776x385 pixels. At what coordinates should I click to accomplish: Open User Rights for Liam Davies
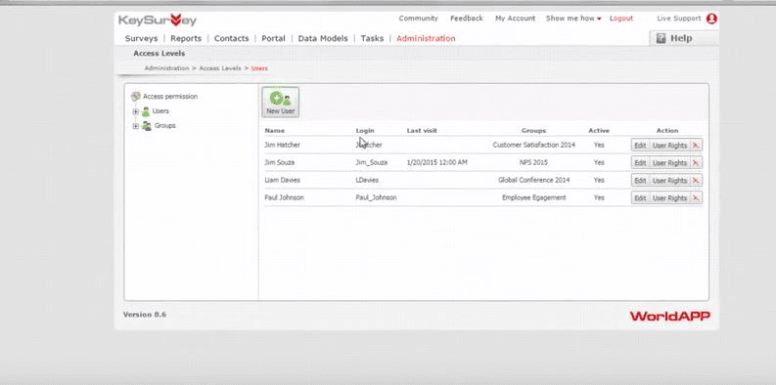coord(669,181)
